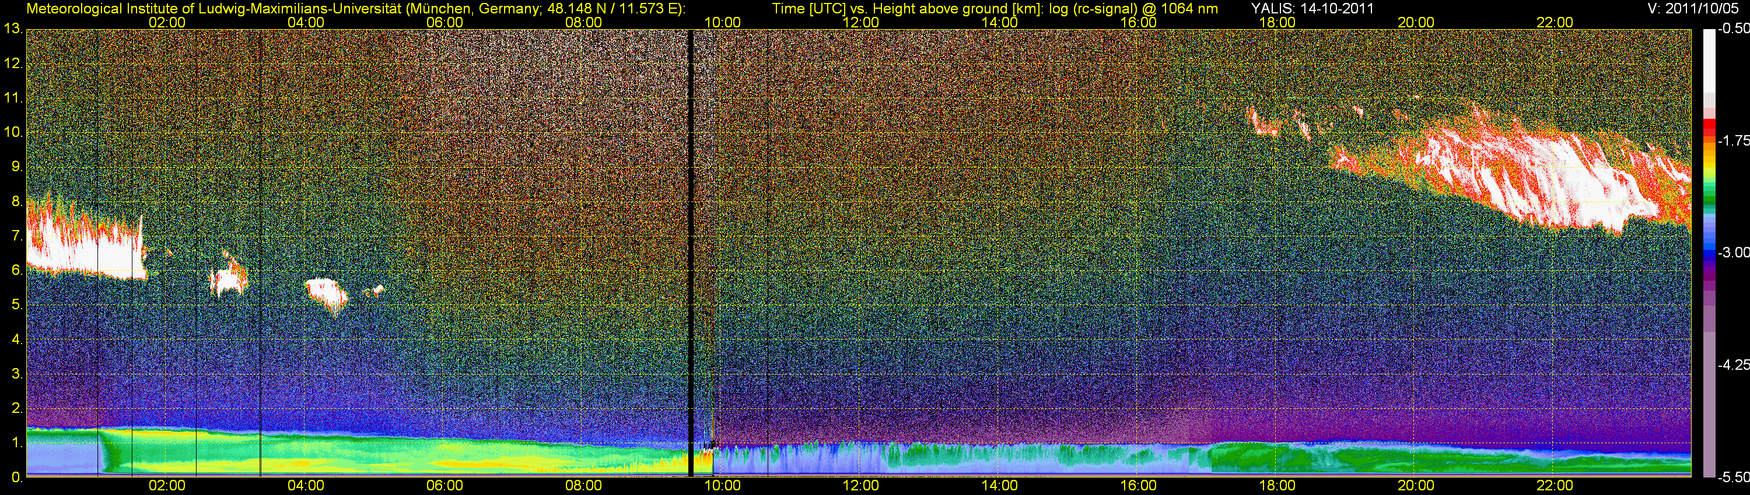Select the "-3.00" color scale label
The height and width of the screenshot is (495, 1750).
pyautogui.click(x=1734, y=253)
